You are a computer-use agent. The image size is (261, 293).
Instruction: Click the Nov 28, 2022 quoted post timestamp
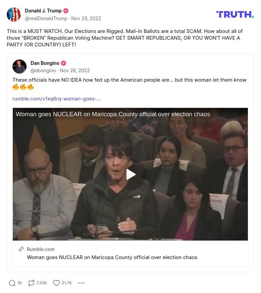pyautogui.click(x=75, y=71)
